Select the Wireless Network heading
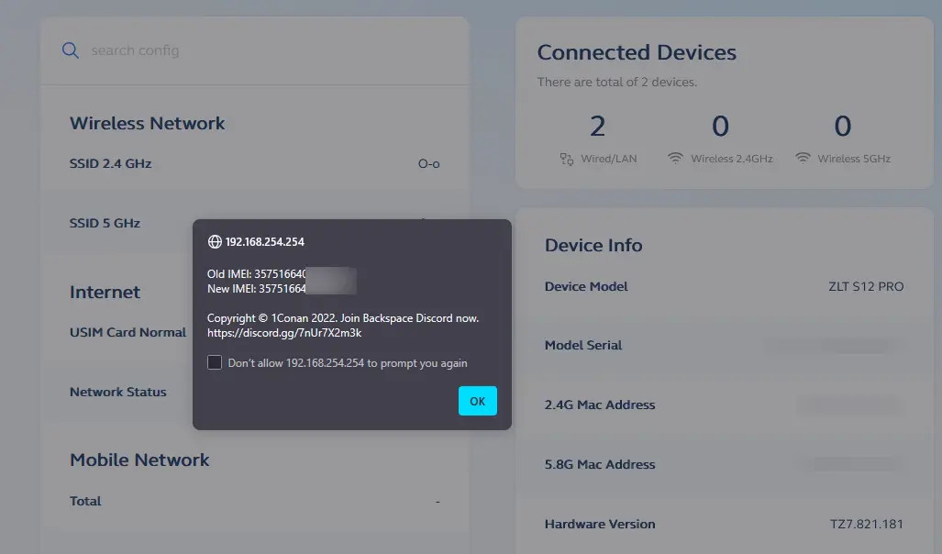Viewport: 942px width, 554px height. [147, 123]
